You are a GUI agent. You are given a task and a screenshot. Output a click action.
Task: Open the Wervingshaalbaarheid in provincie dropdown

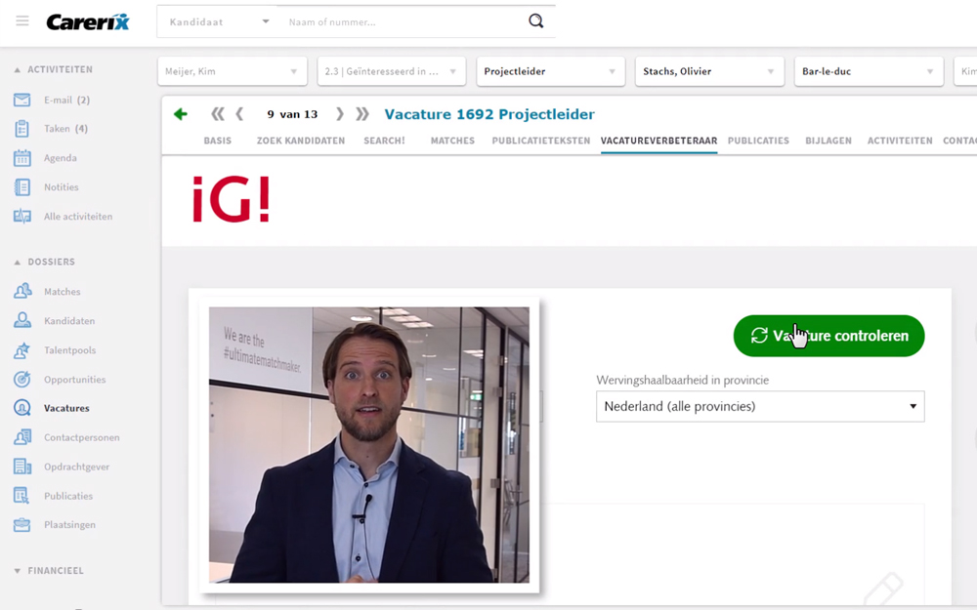click(x=760, y=406)
